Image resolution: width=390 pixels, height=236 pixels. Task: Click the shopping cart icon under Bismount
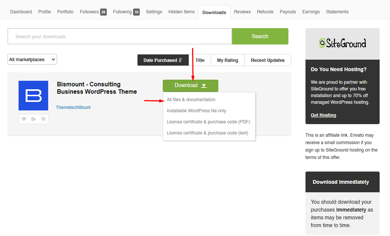click(43, 119)
